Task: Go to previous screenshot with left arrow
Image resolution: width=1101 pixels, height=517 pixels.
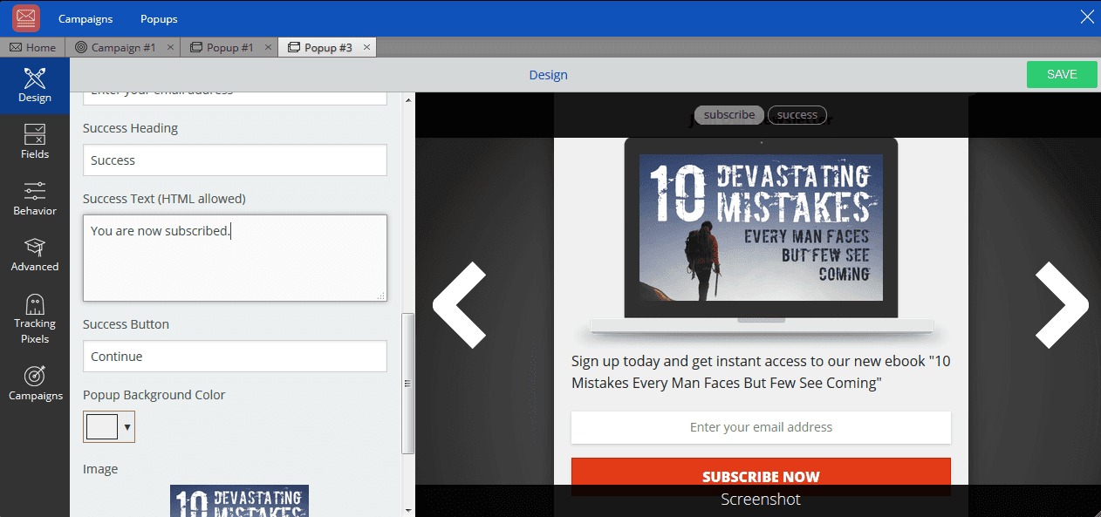Action: 459,305
